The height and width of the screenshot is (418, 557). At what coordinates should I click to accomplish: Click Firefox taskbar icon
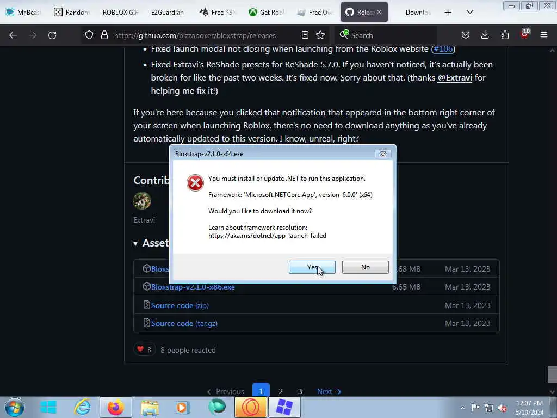[116, 407]
